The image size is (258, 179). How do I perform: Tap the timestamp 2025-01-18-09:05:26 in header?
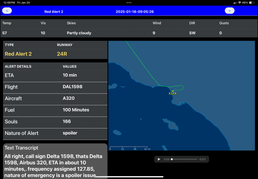(x=135, y=12)
